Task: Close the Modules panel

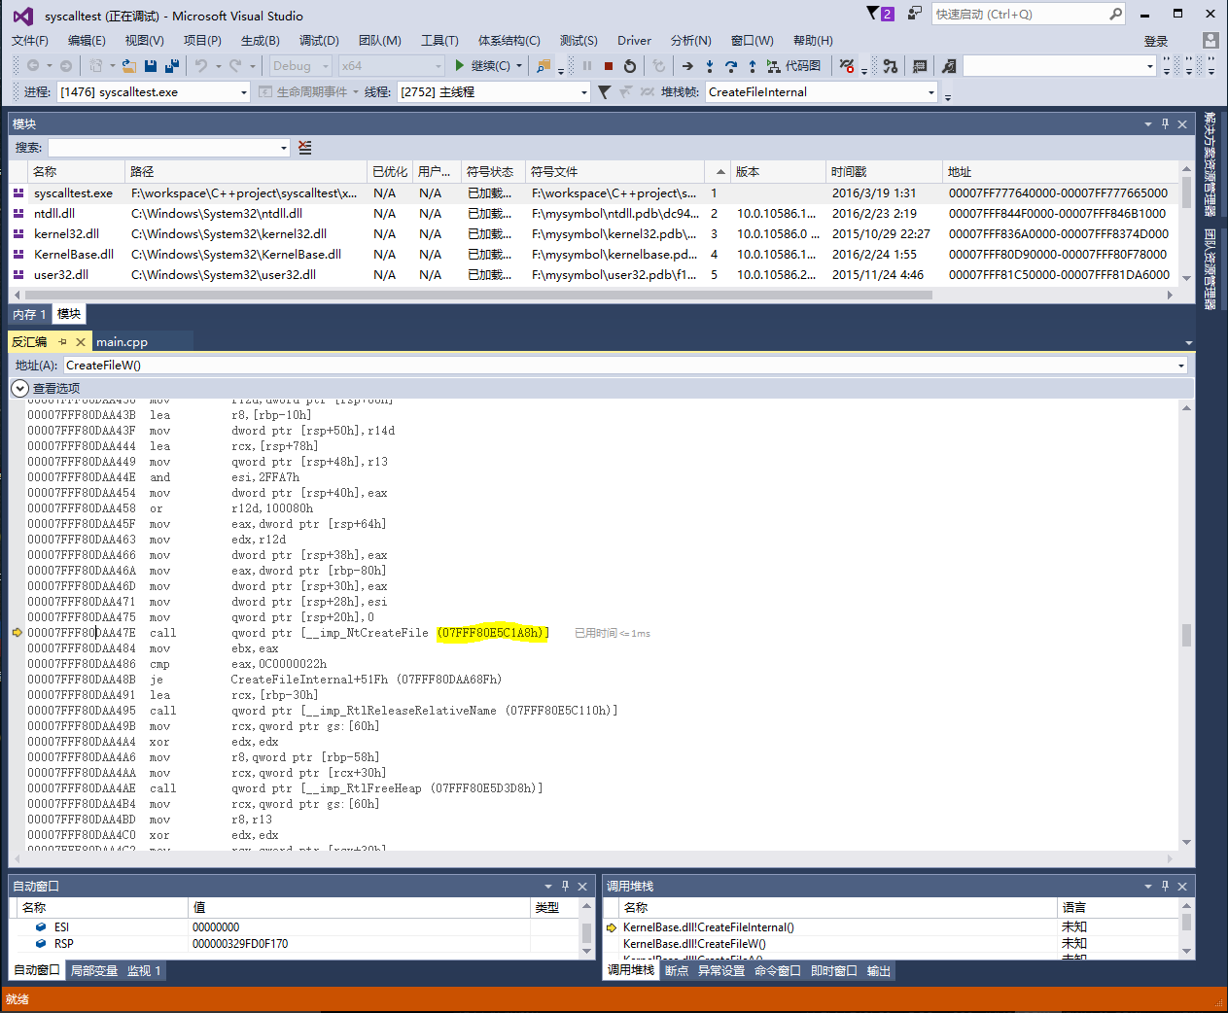Action: coord(1182,123)
